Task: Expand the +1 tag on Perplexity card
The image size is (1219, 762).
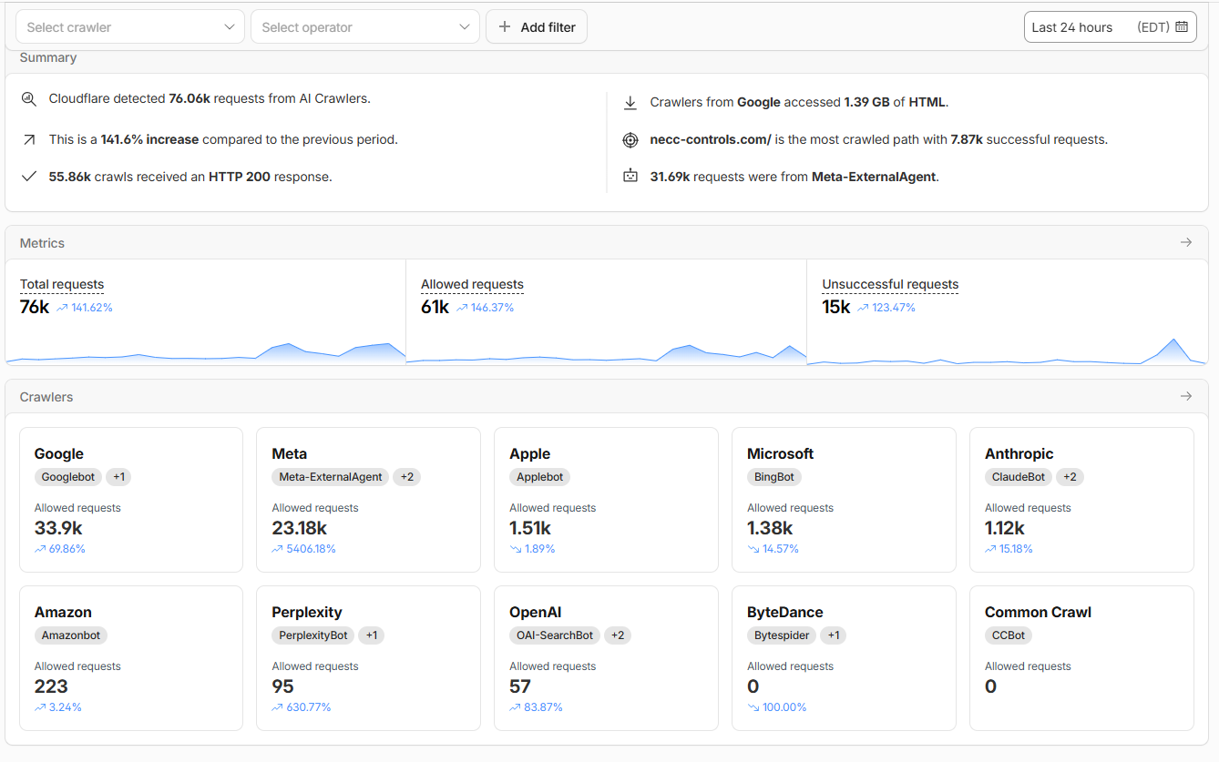Action: click(372, 635)
